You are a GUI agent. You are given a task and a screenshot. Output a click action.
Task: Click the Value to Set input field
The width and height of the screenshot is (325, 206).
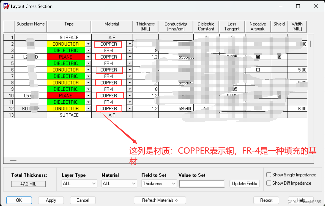(202, 183)
